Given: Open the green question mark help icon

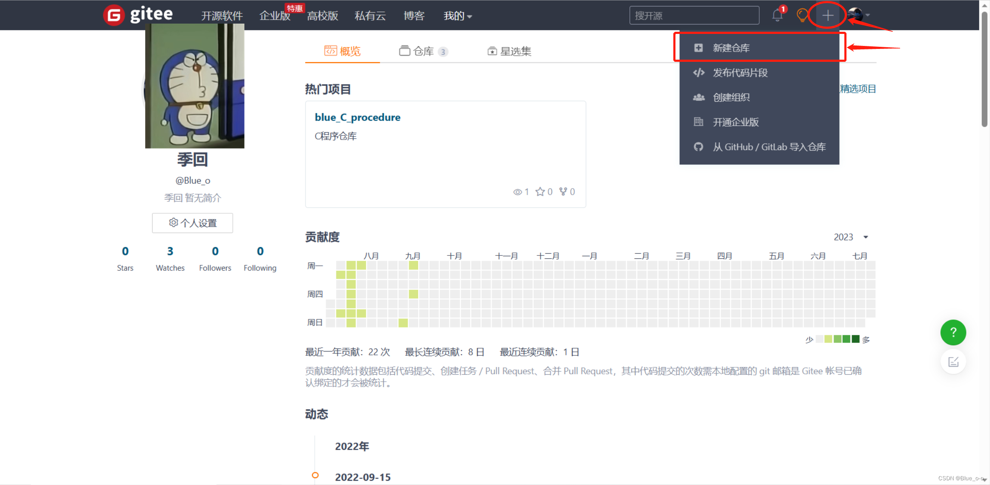Looking at the screenshot, I should click(953, 333).
